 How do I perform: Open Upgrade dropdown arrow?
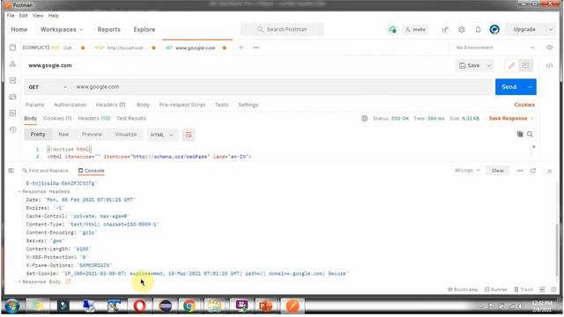coord(550,29)
